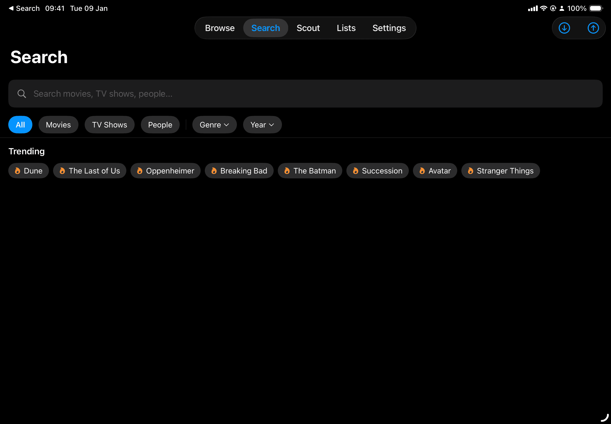This screenshot has width=611, height=424.
Task: Click the blue download arrow icon
Action: [x=564, y=28]
